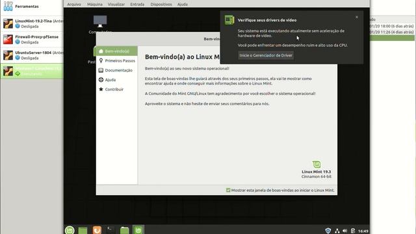Open the Documentação section
Screen dimensions: 416x234
117,70
